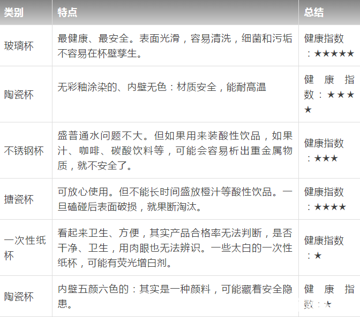The image size is (360, 317).
Task: Click the 盛普通水问题不大 description text
Action: pyautogui.click(x=175, y=151)
